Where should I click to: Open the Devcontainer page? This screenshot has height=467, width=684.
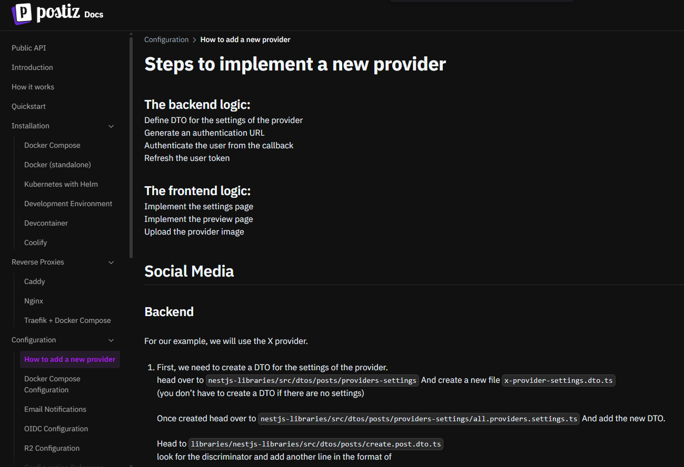46,223
